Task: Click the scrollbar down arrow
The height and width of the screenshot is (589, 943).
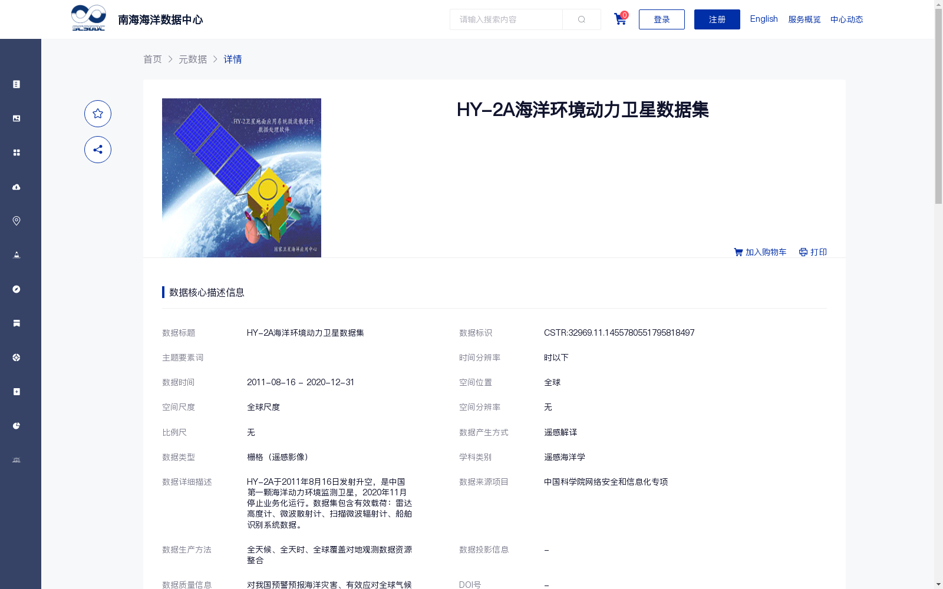Action: point(938,584)
